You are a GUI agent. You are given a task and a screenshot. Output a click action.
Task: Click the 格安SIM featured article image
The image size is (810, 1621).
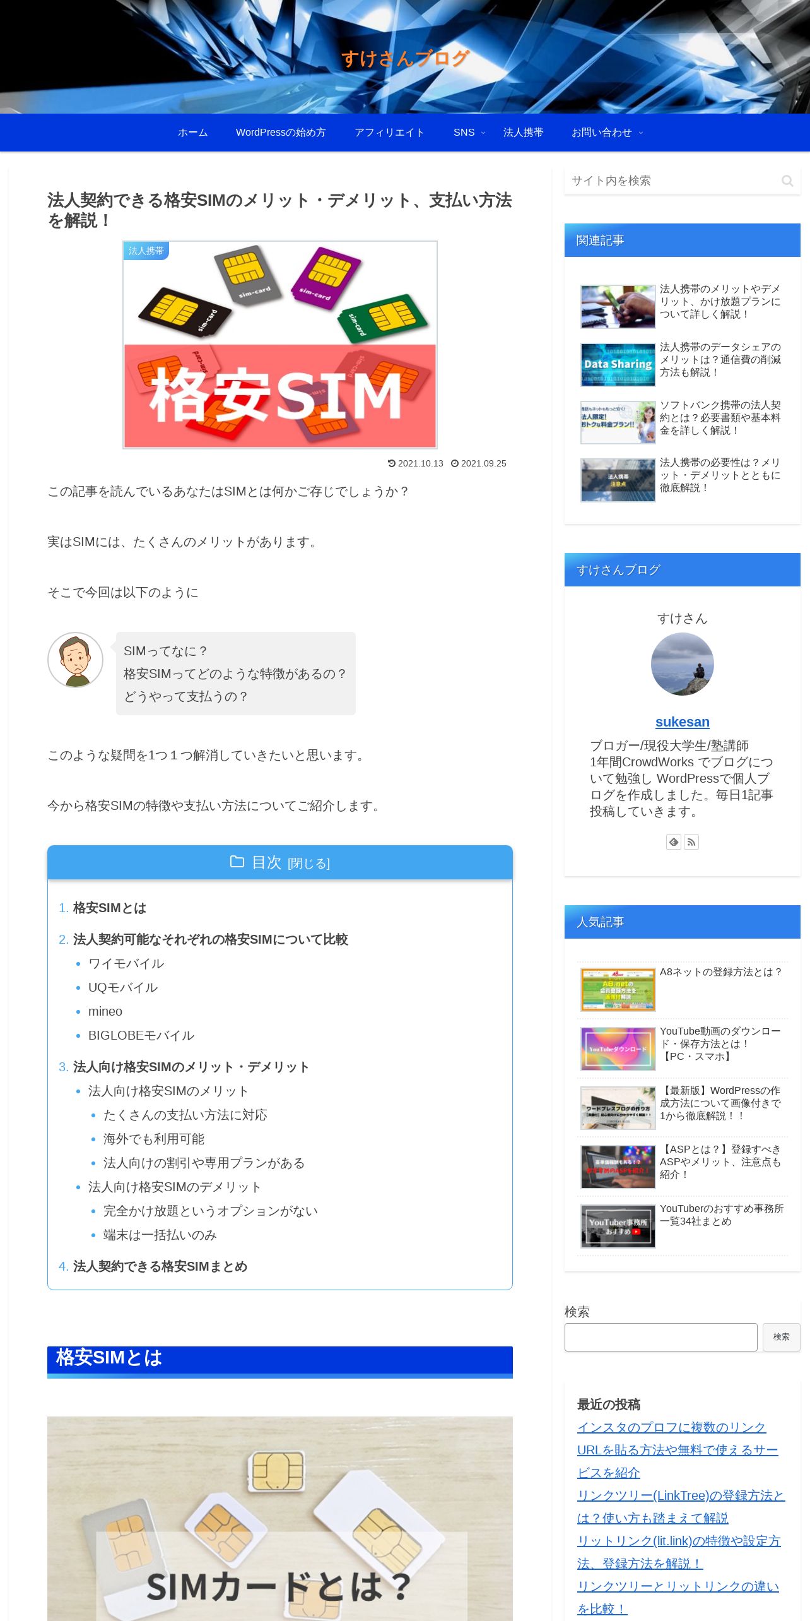[280, 345]
